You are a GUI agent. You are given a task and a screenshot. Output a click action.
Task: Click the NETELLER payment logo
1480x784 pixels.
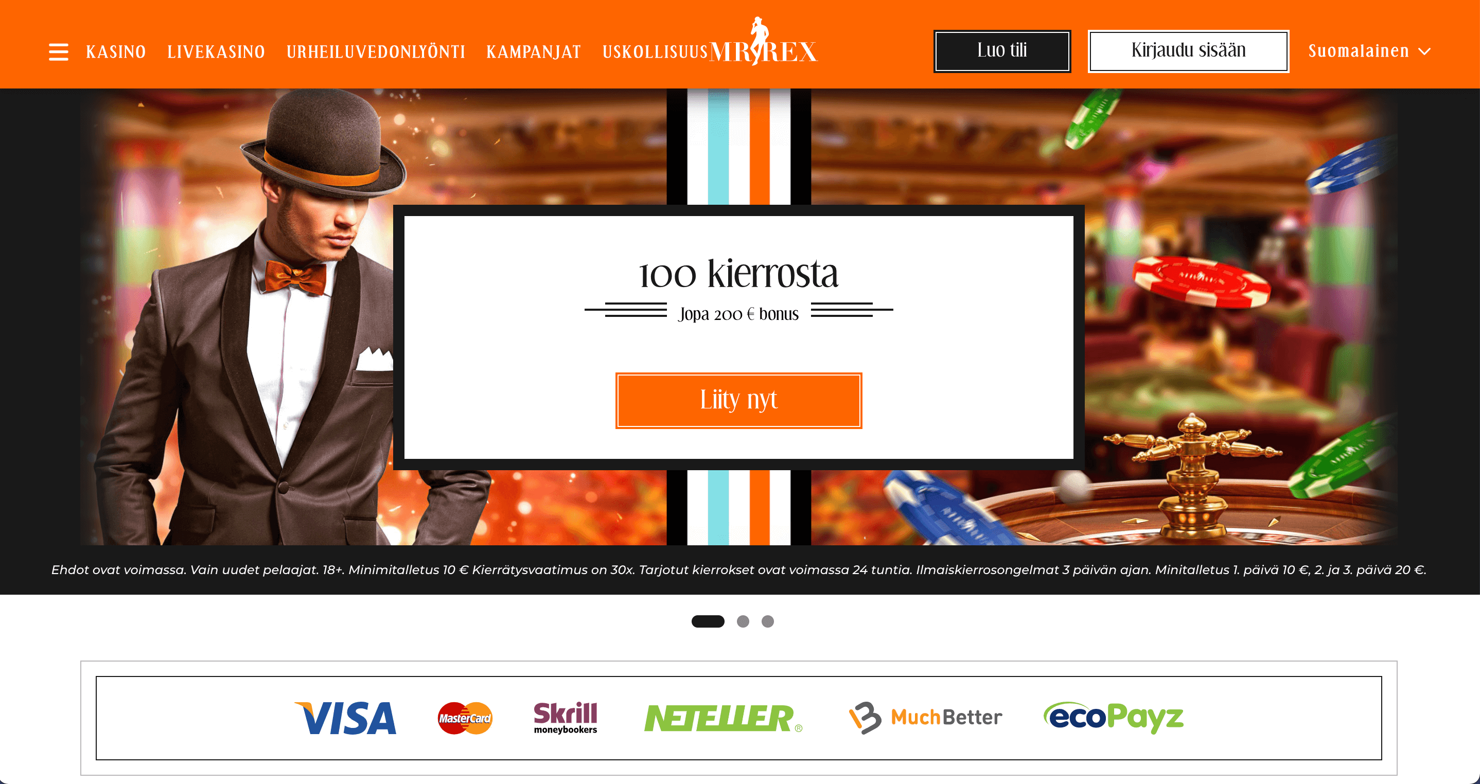pyautogui.click(x=724, y=718)
